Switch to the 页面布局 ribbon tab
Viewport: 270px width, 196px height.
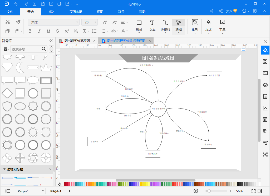[x=76, y=12]
